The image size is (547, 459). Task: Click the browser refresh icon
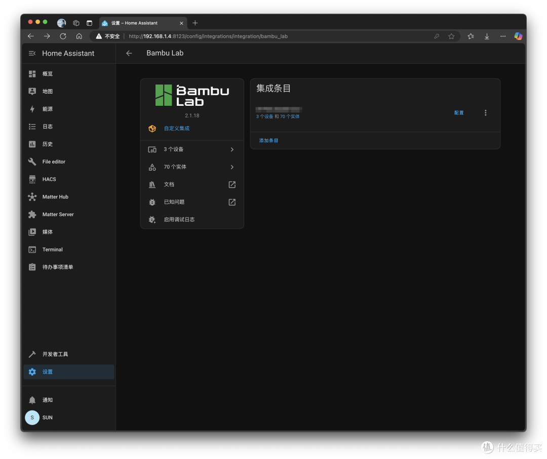click(63, 36)
